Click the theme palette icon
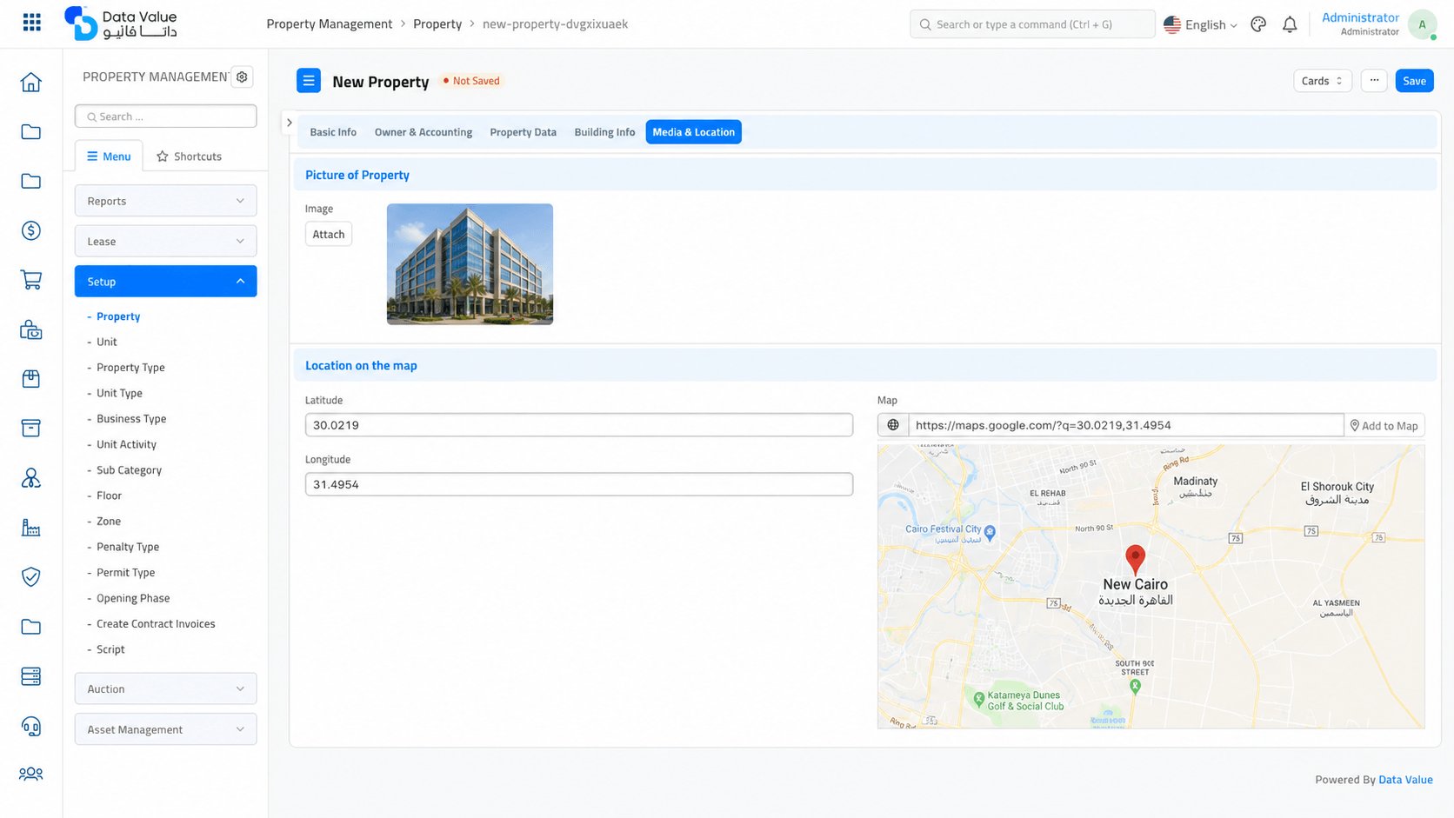Screen dimensions: 1454x818 click(1258, 24)
